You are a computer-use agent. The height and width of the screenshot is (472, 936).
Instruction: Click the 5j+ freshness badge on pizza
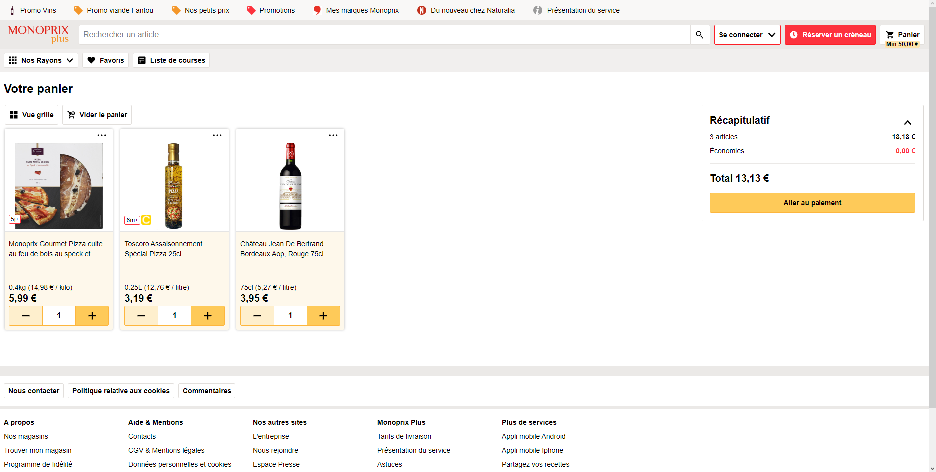coord(14,219)
